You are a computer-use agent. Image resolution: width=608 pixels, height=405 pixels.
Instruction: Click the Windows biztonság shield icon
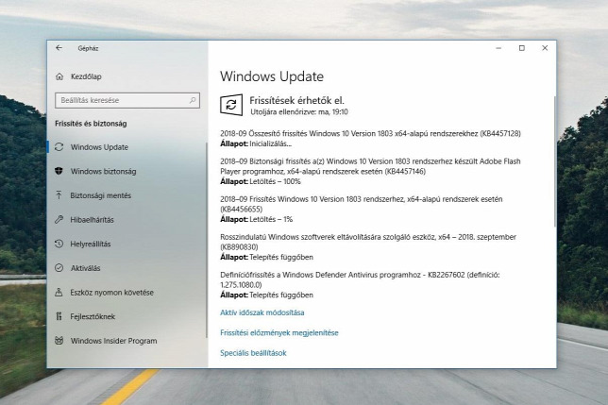[x=59, y=171]
